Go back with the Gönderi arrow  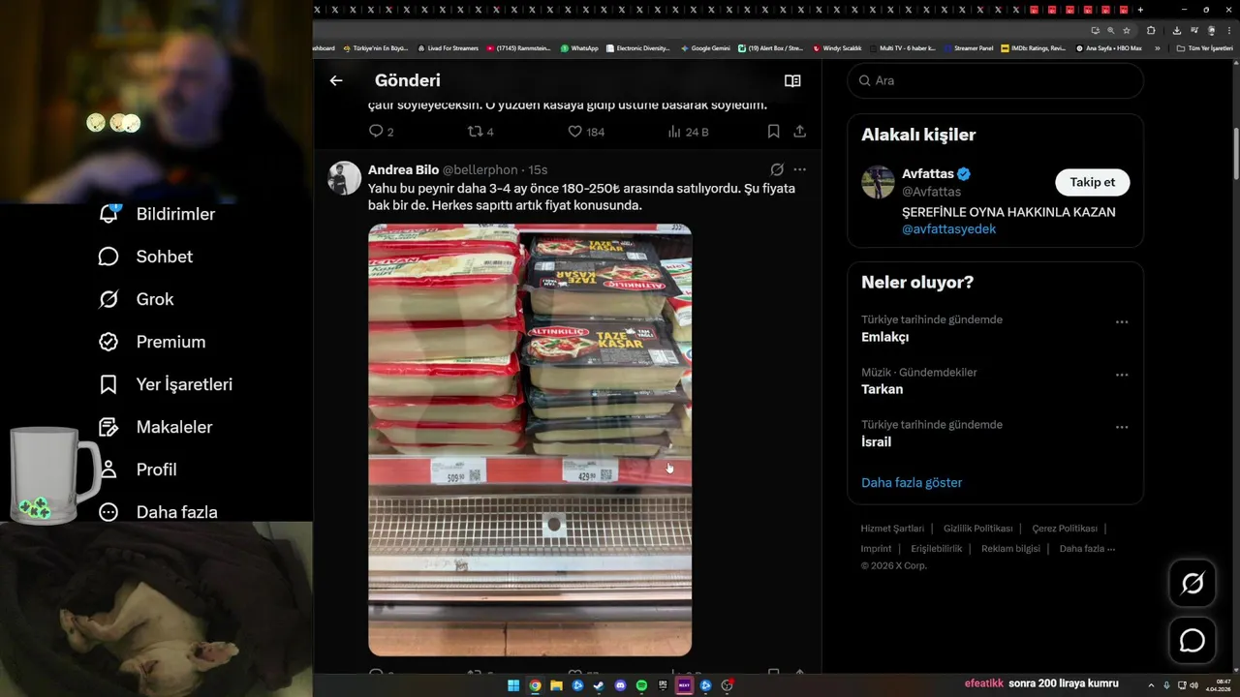tap(336, 80)
